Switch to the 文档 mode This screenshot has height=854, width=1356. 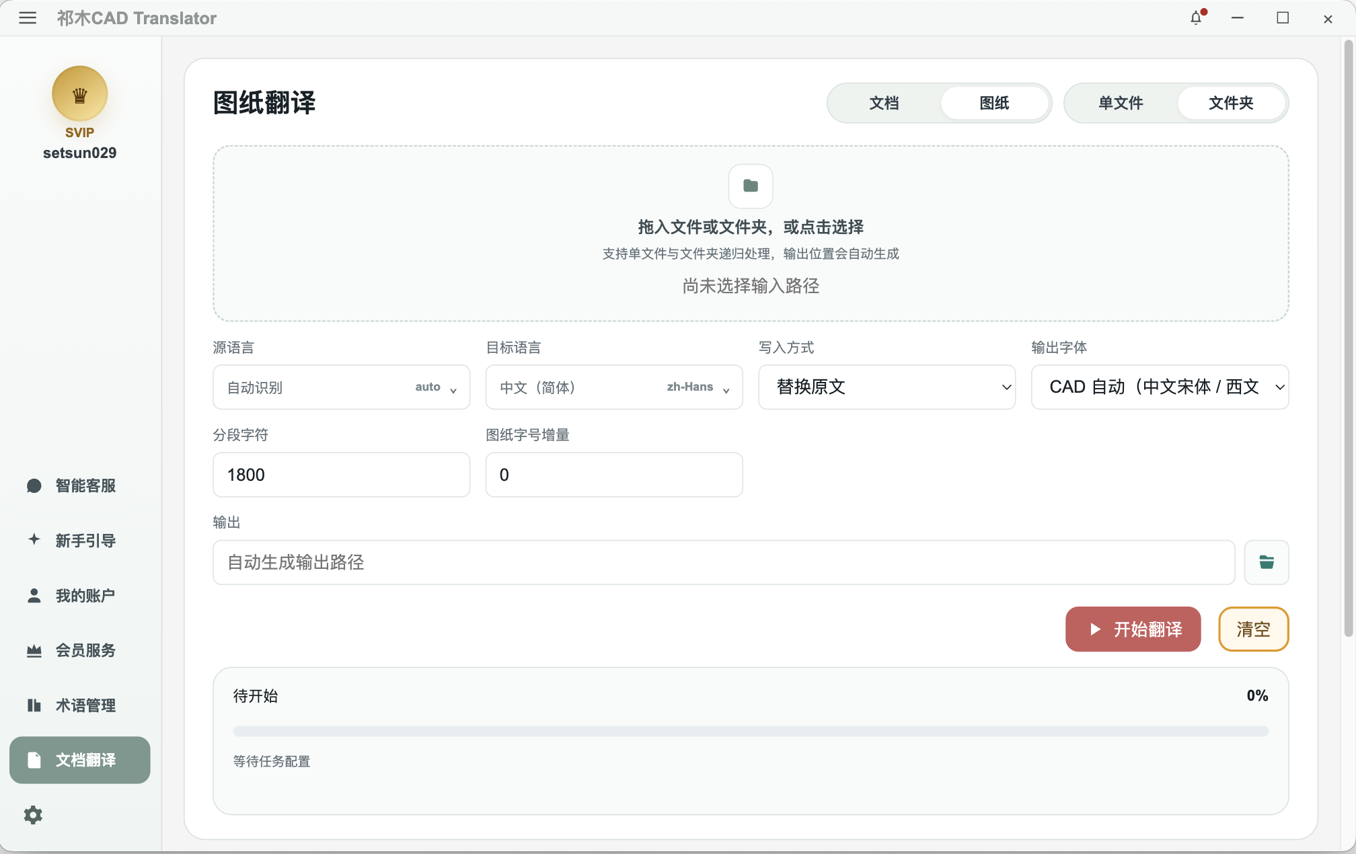click(x=884, y=103)
